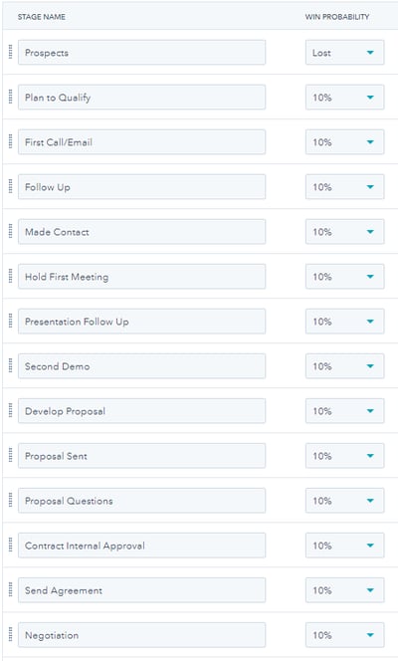Viewport: 398px width, 661px height.
Task: Open Send Agreement win probability dropdown
Action: coord(344,590)
